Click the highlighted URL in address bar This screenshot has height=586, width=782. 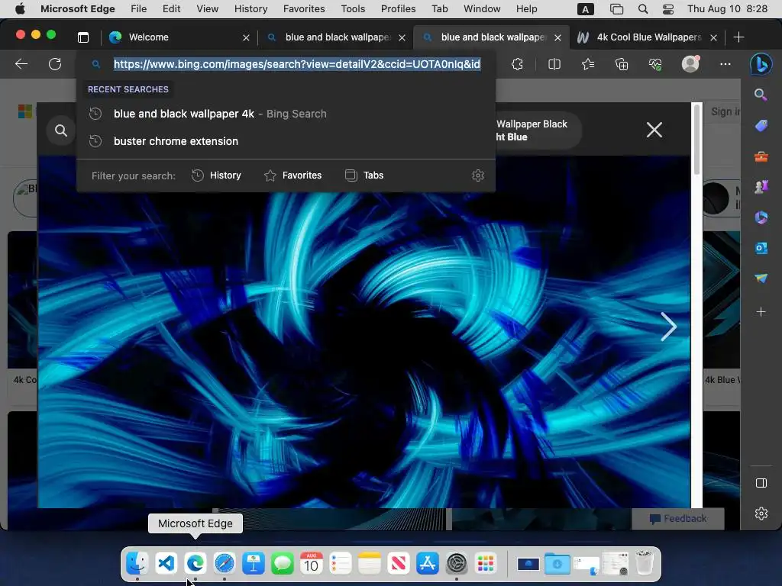coord(297,64)
